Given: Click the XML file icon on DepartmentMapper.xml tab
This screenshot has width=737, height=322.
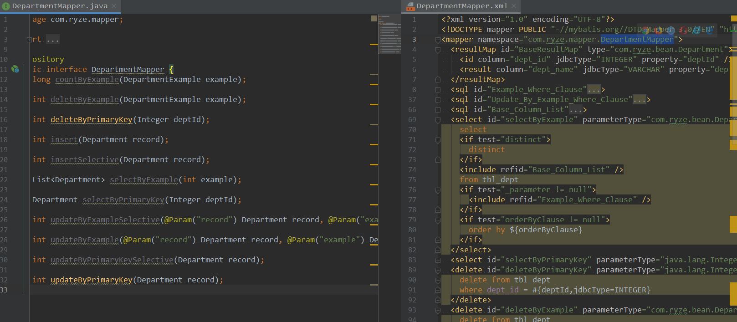Looking at the screenshot, I should click(410, 6).
